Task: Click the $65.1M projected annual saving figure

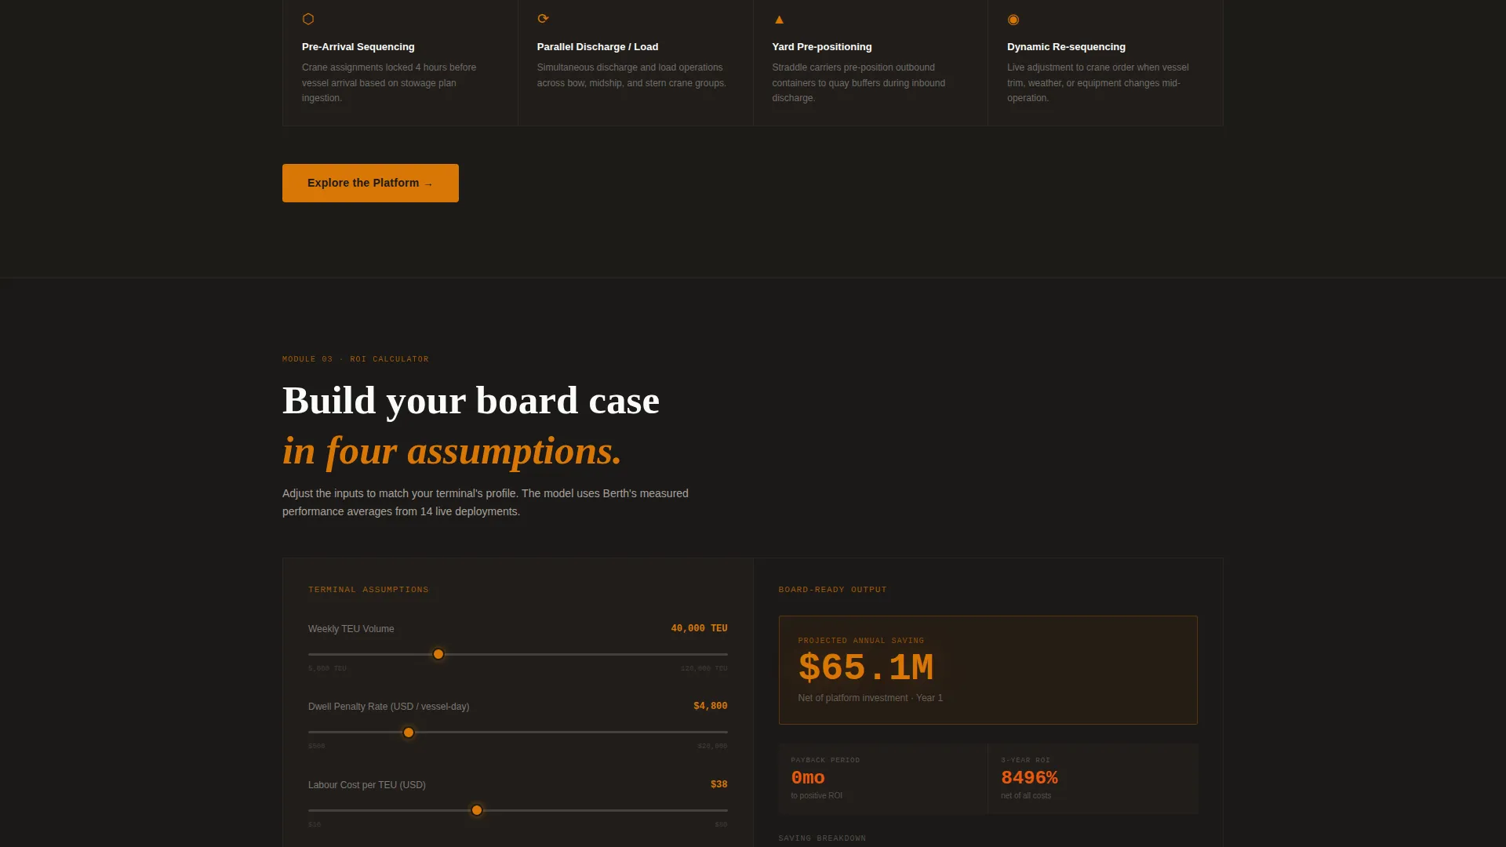Action: pyautogui.click(x=866, y=668)
